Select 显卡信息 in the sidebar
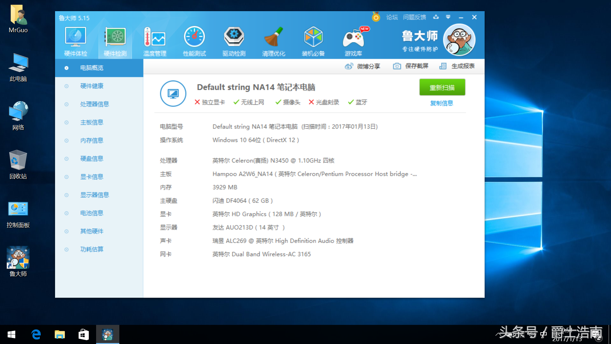The image size is (611, 344). click(99, 177)
